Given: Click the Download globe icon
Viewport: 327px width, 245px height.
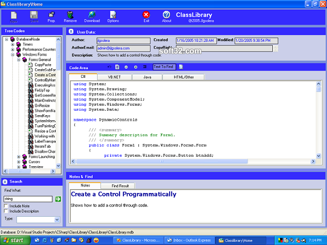Looking at the screenshot, I should tap(92, 17).
